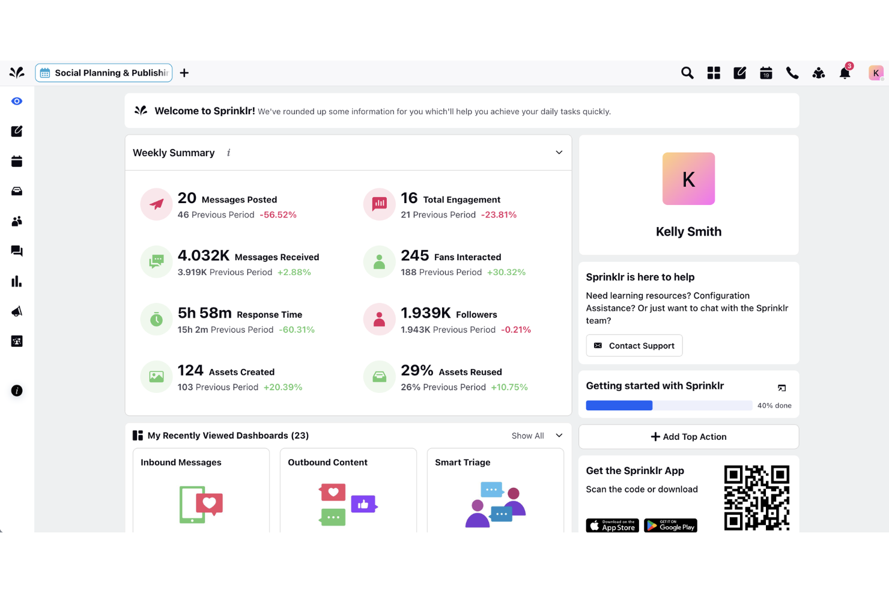
Task: Click the Total Engagement chart icon
Action: click(380, 204)
